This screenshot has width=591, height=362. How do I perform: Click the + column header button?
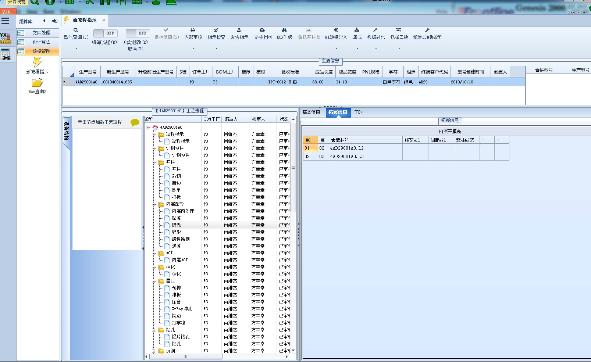(487, 140)
